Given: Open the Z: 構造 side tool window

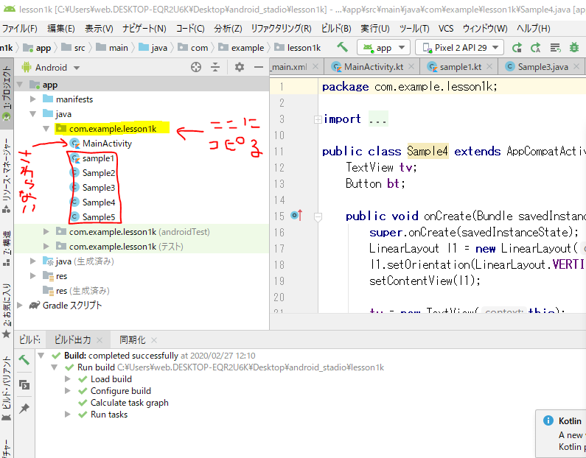Looking at the screenshot, I should click(7, 248).
